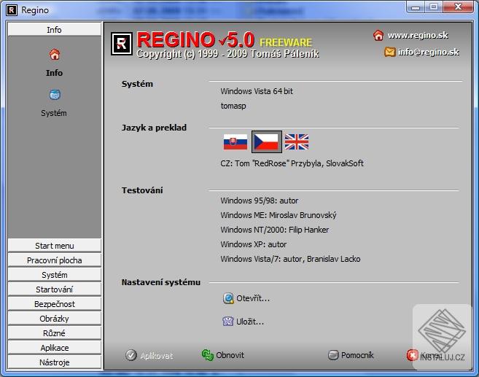Click the line Windows NT/2000: Filip Hanker
The height and width of the screenshot is (377, 479).
click(x=275, y=230)
